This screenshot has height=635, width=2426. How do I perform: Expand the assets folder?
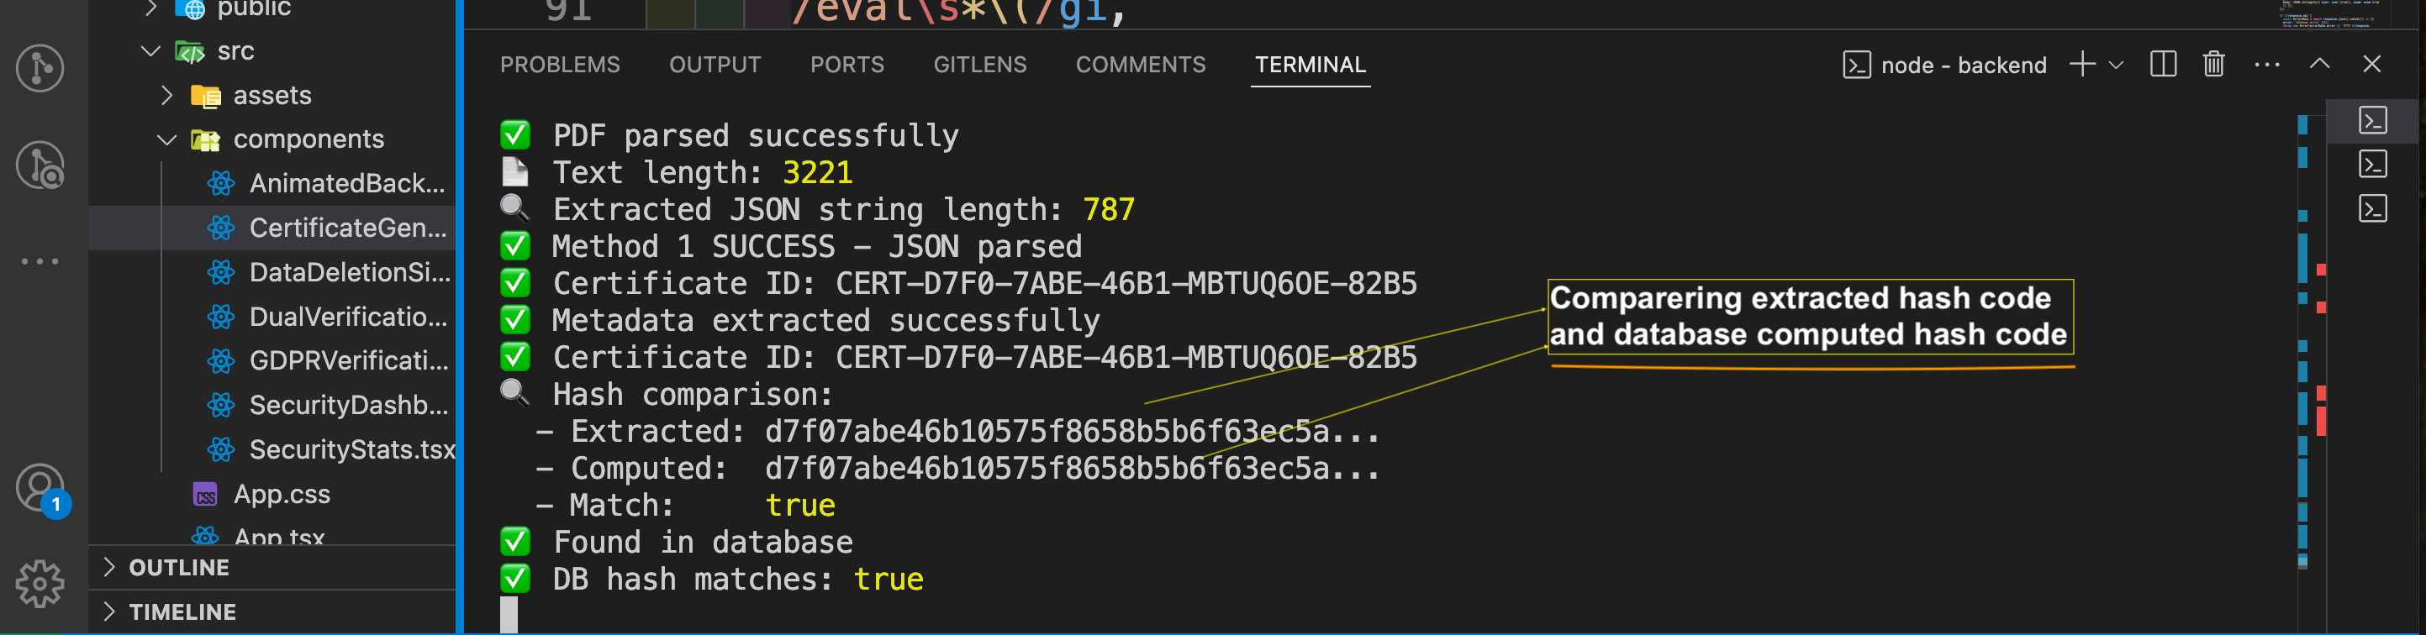(166, 95)
